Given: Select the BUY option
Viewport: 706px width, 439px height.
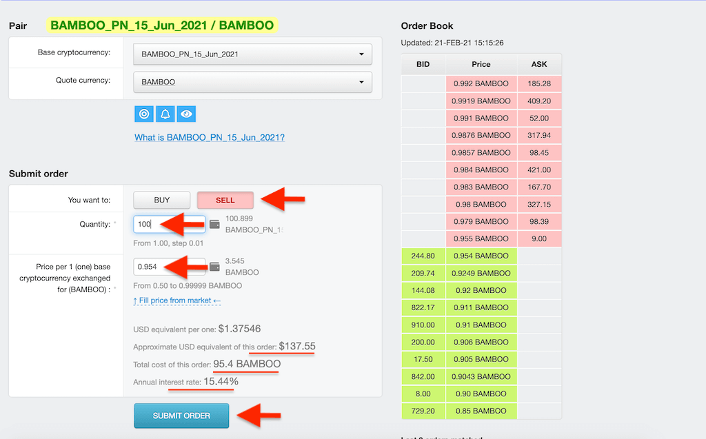Looking at the screenshot, I should click(161, 200).
